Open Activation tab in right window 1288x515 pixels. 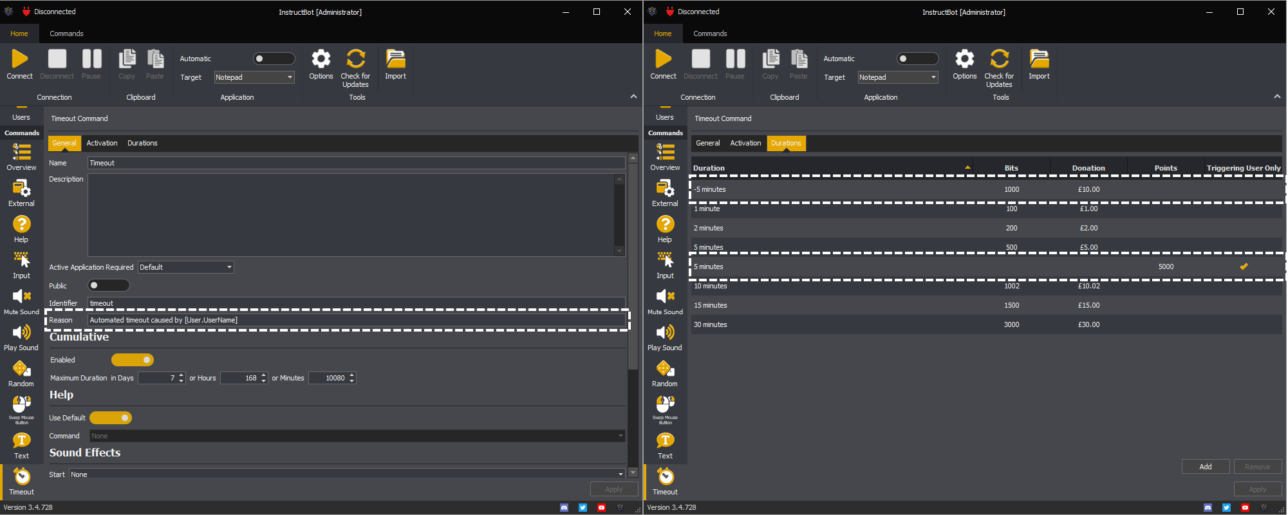745,143
